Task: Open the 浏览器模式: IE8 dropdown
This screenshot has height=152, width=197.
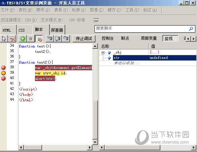Action: point(19,20)
